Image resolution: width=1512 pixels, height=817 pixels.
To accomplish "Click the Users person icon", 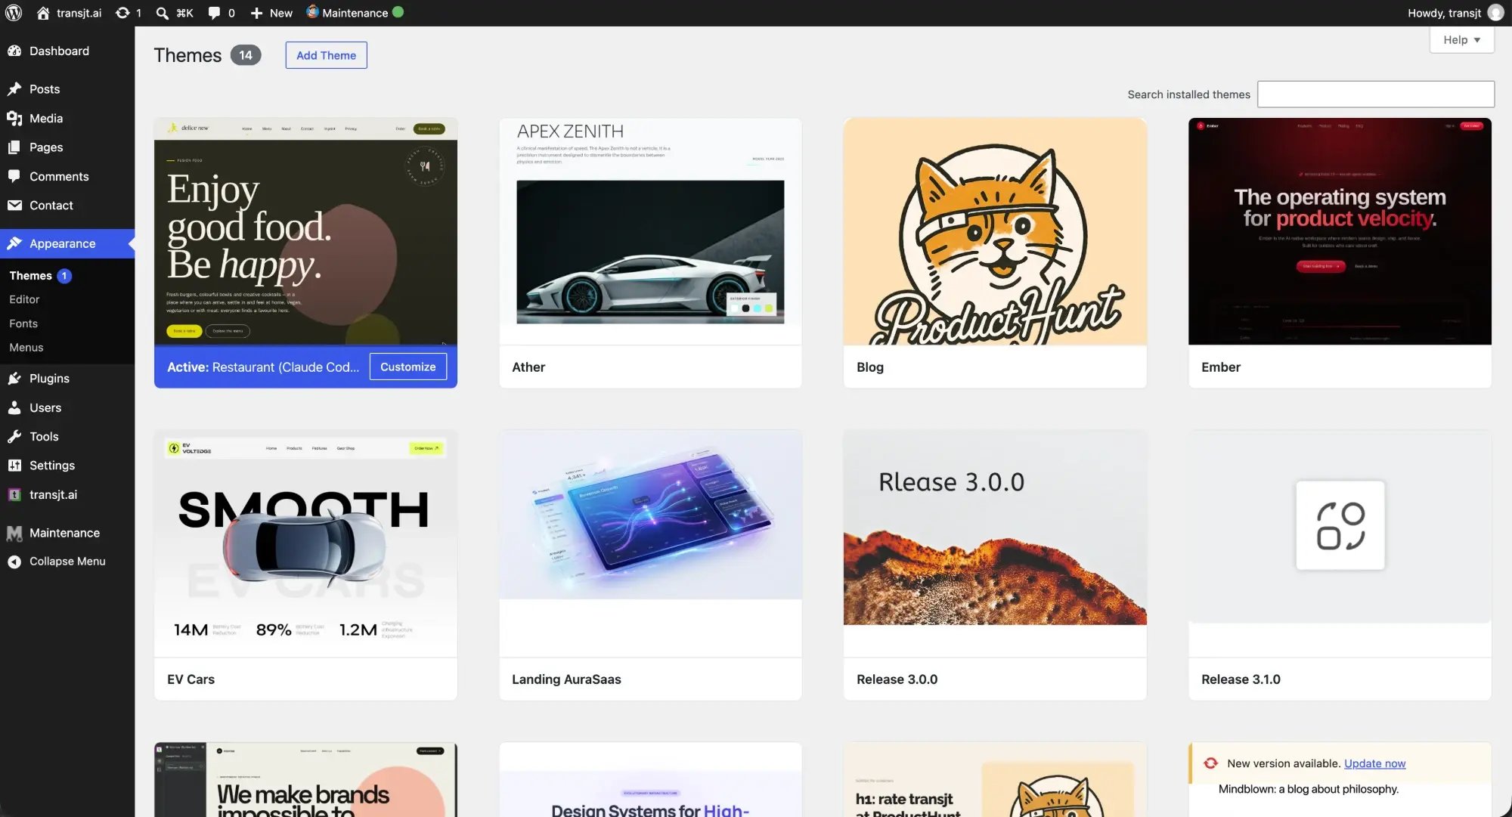I will pyautogui.click(x=14, y=407).
